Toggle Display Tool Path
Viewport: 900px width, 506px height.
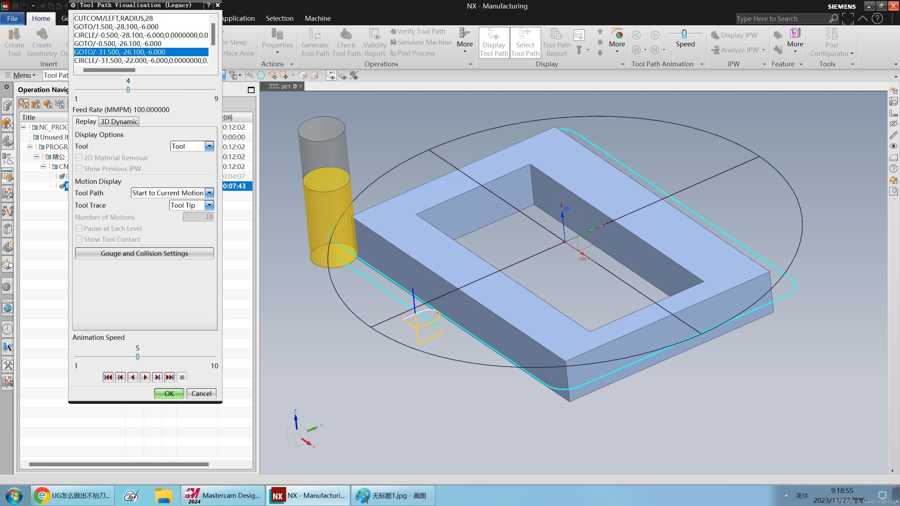[494, 43]
